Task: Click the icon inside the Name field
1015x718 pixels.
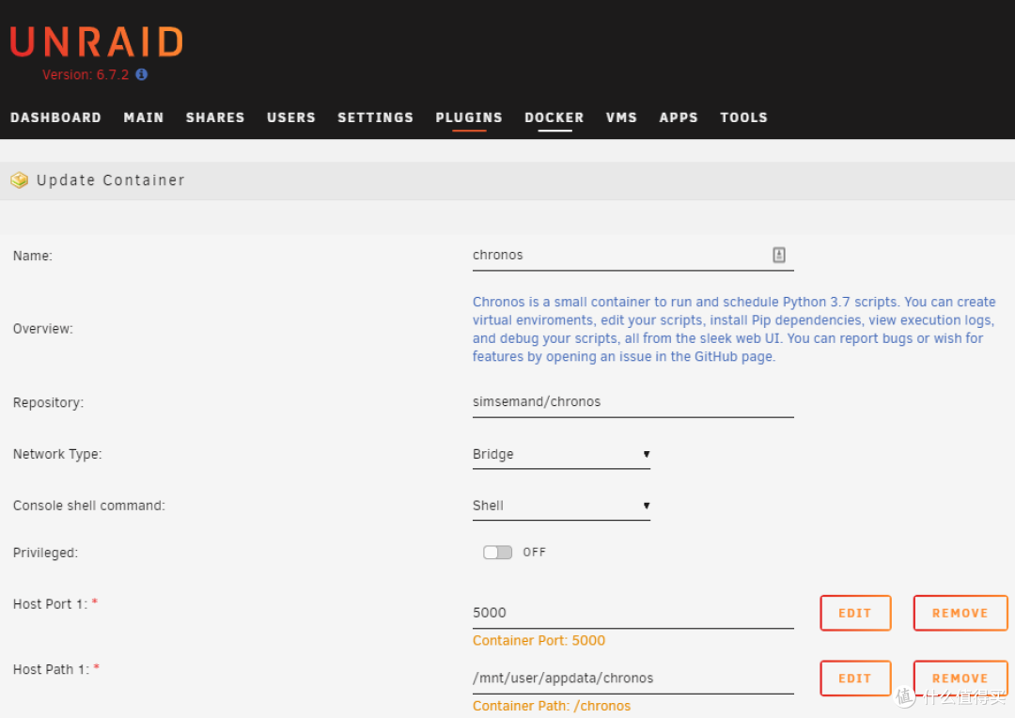Action: pyautogui.click(x=778, y=255)
